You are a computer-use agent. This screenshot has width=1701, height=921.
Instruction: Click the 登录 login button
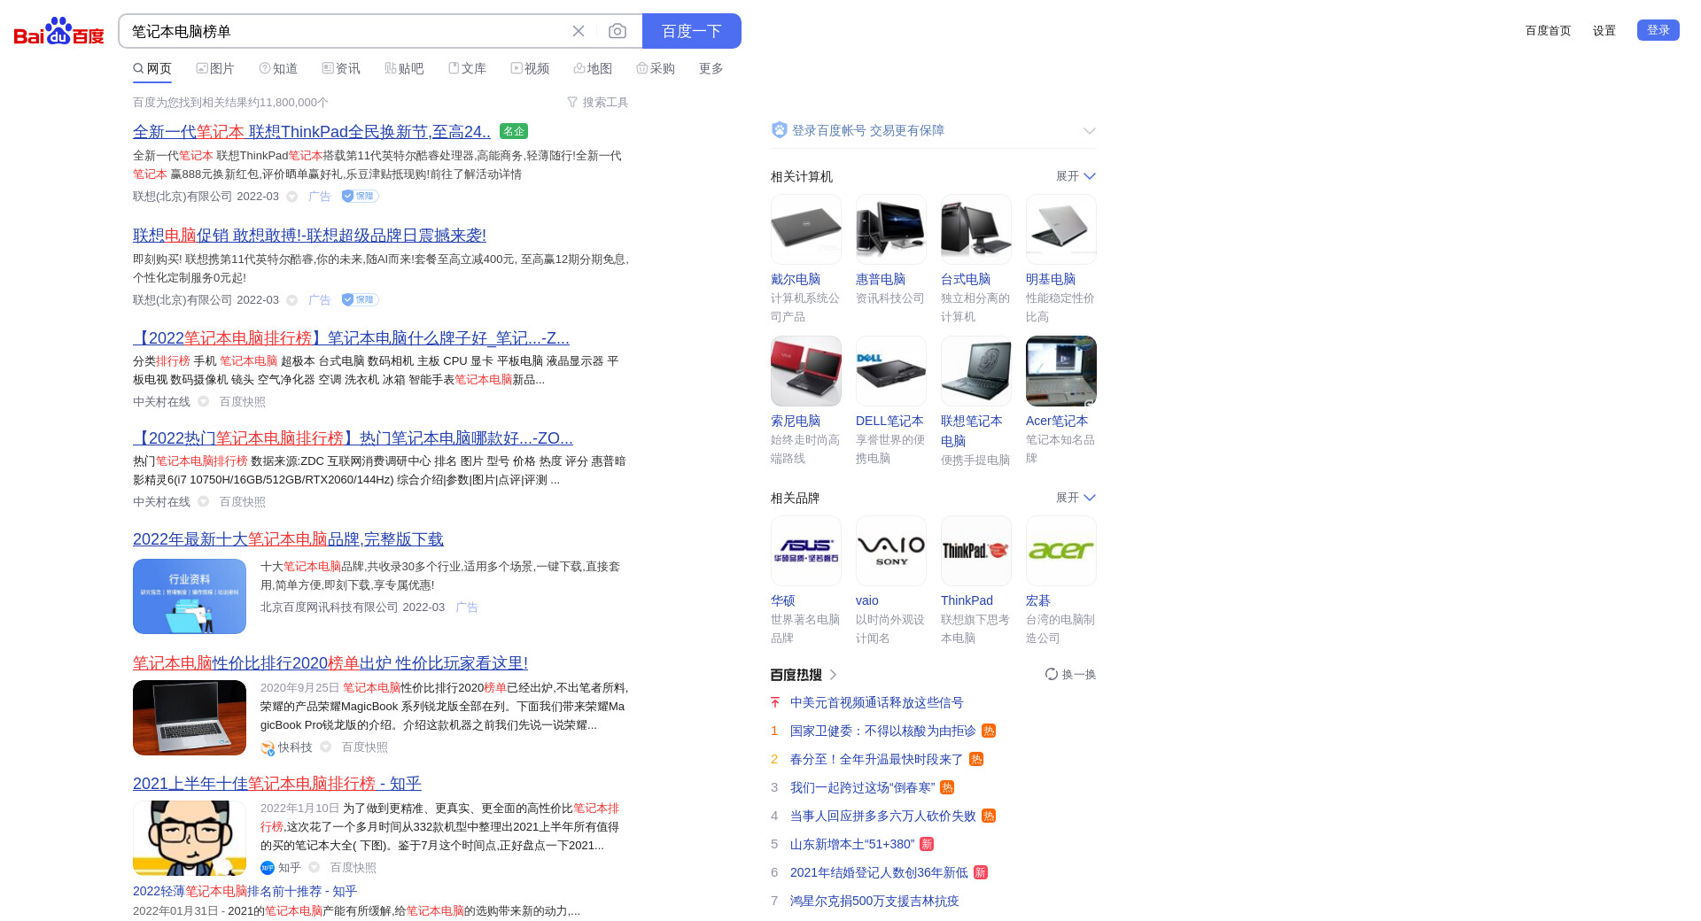[x=1658, y=30]
